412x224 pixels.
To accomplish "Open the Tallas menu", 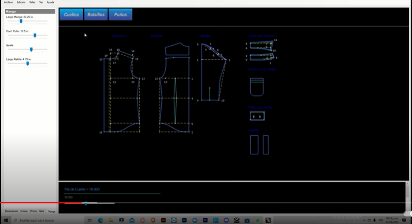I will point(32,2).
